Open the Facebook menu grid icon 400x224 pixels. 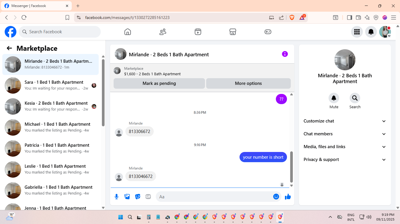(x=357, y=32)
